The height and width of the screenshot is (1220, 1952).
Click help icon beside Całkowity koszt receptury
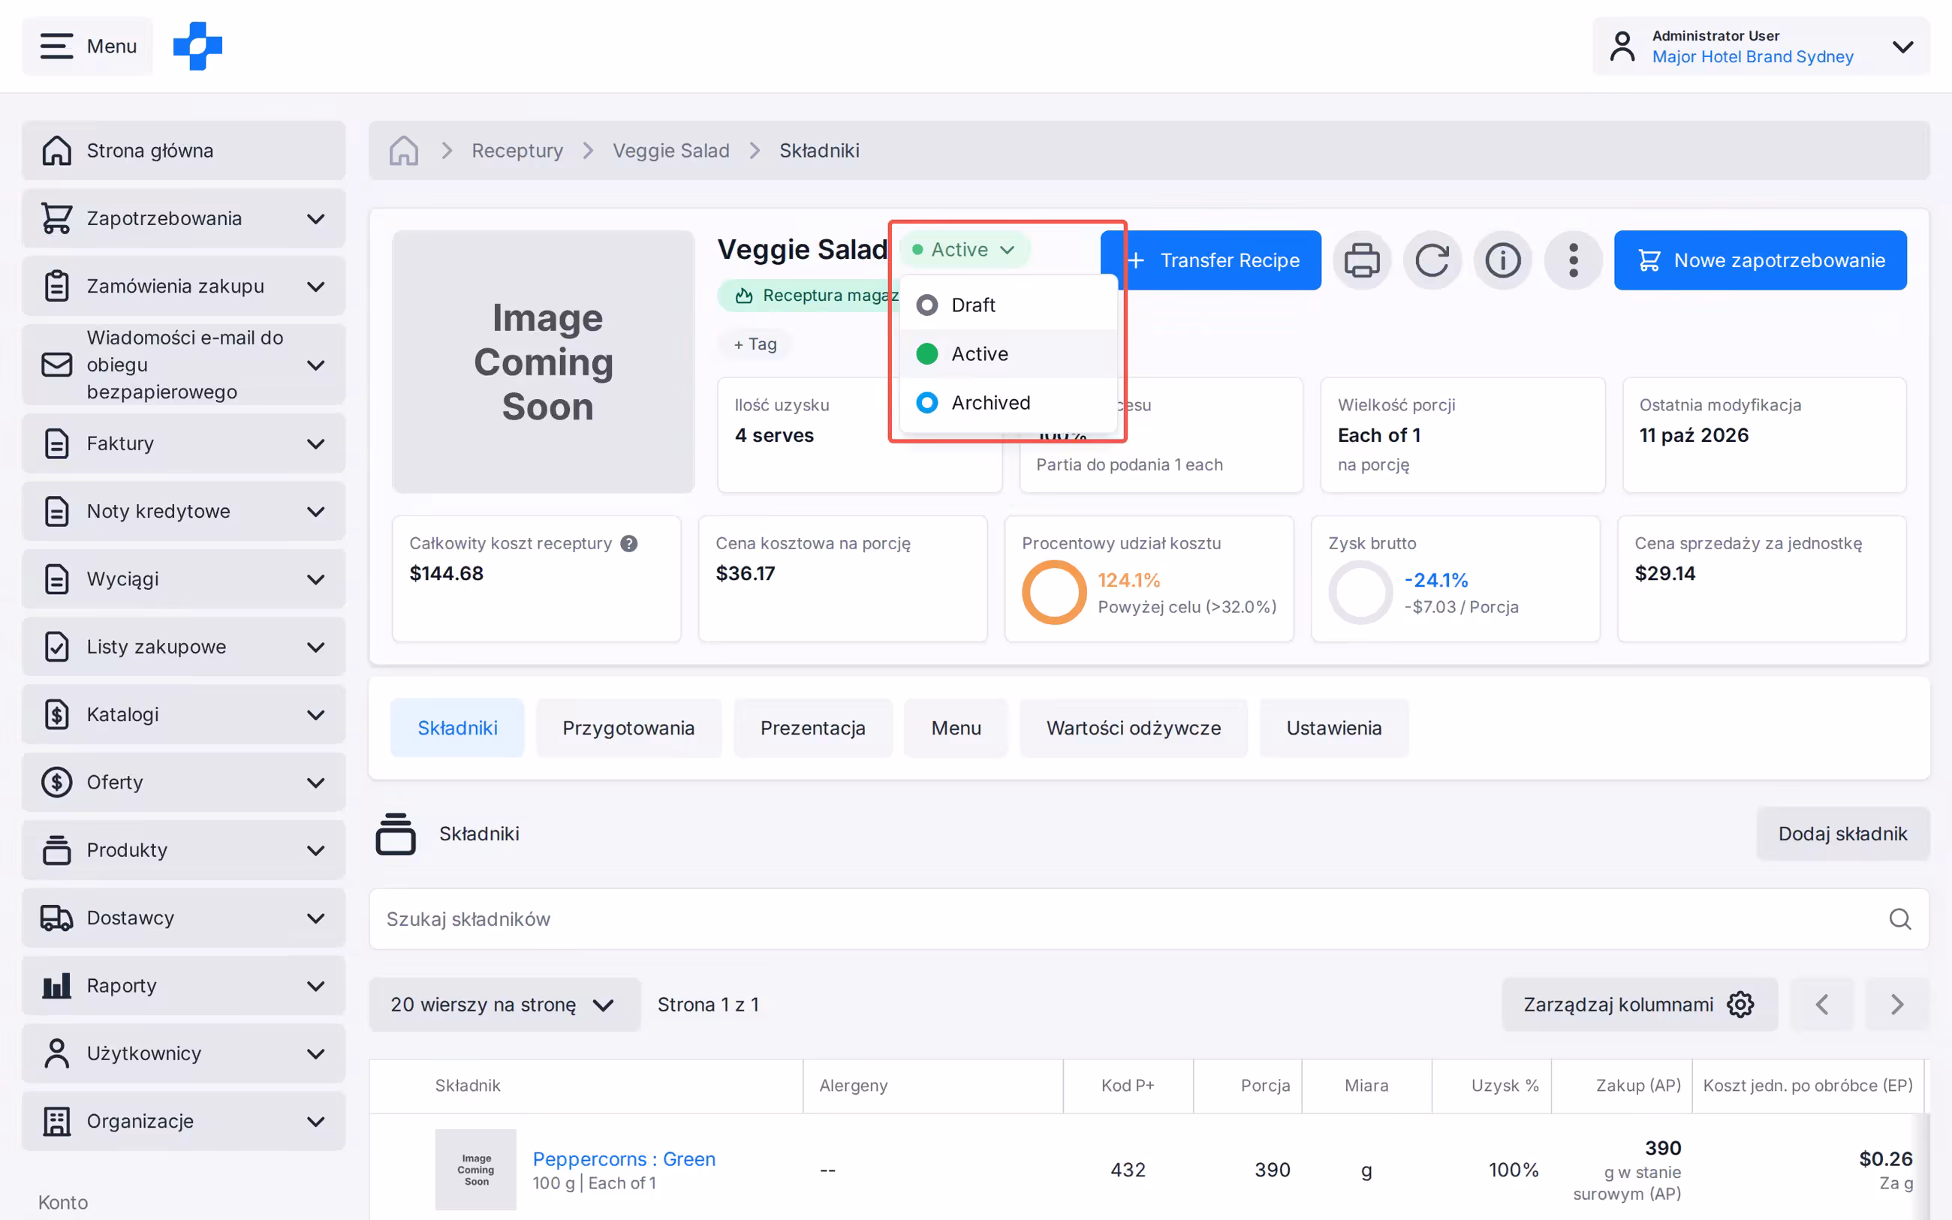tap(629, 543)
